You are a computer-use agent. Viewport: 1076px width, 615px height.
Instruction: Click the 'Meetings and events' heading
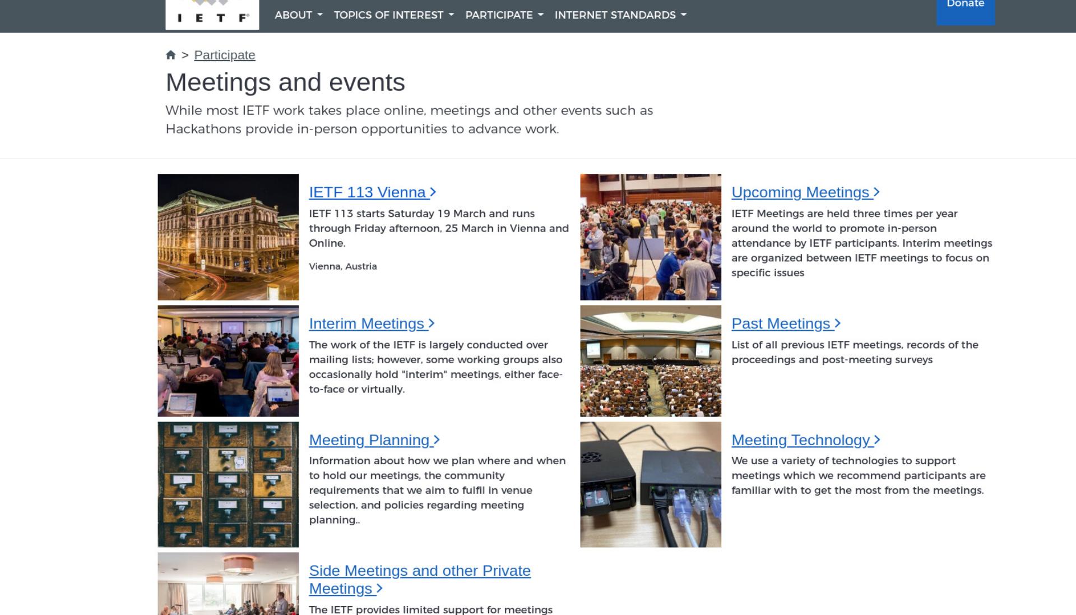pos(285,82)
